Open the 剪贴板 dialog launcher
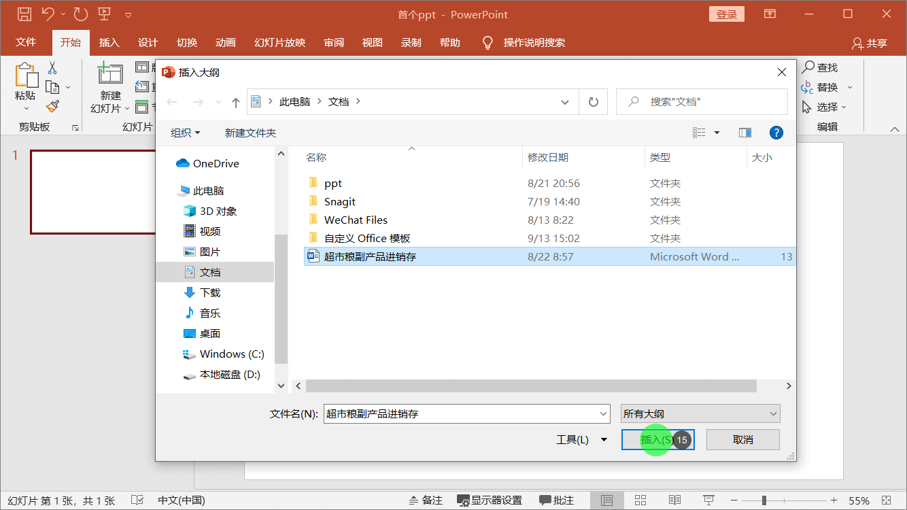Image resolution: width=907 pixels, height=510 pixels. click(75, 128)
